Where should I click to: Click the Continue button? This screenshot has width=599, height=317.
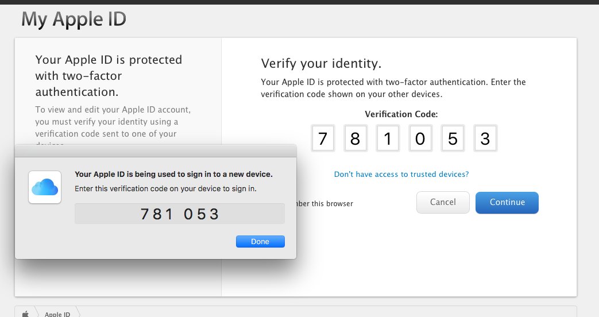pyautogui.click(x=507, y=202)
